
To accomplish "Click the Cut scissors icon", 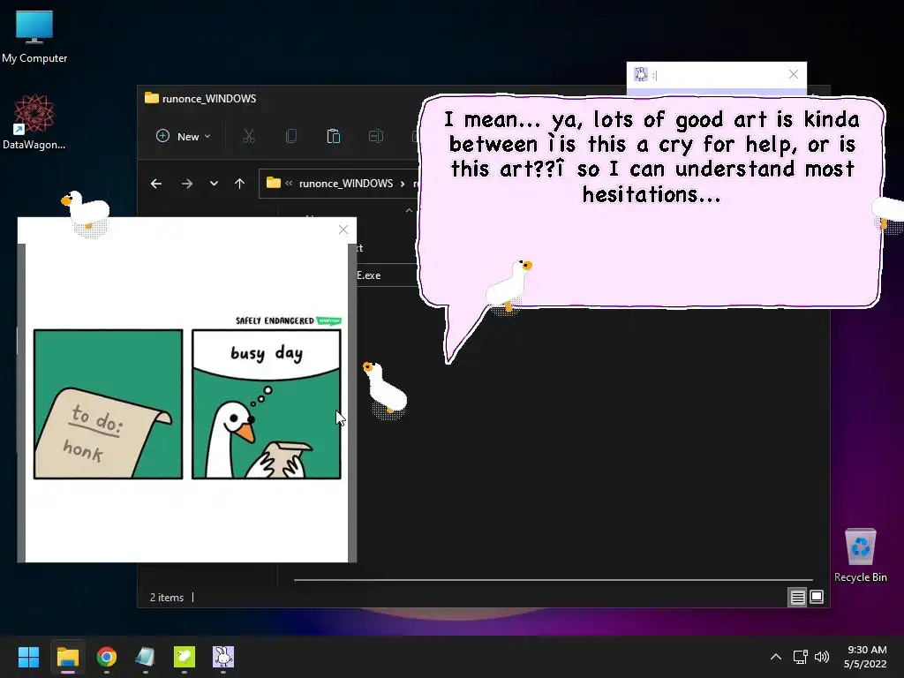I will [248, 137].
